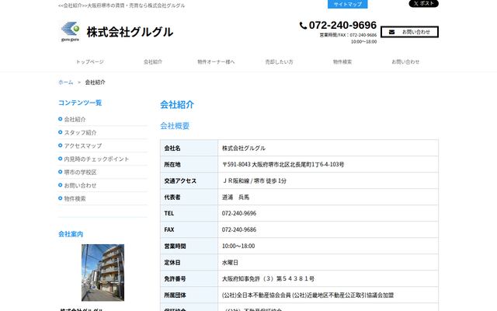Click the 株式会社グルグル header title

tap(130, 32)
